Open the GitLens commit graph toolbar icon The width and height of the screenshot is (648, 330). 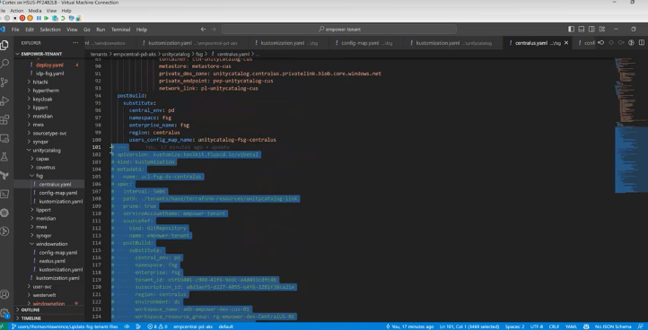click(x=631, y=42)
